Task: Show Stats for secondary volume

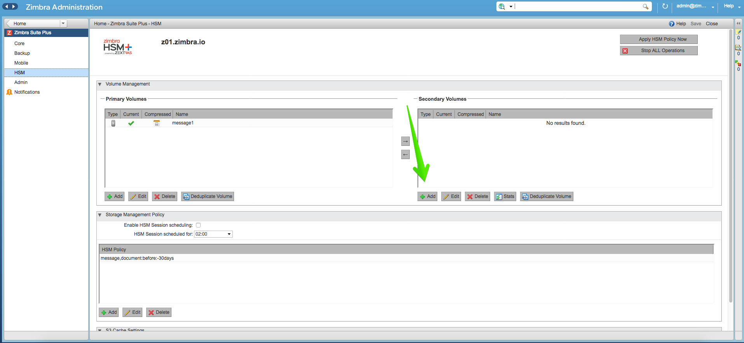Action: tap(505, 196)
